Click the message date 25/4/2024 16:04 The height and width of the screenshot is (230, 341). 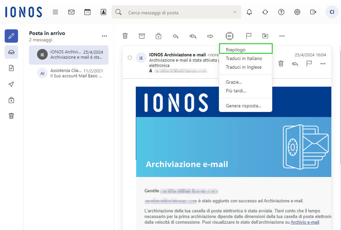(x=310, y=55)
